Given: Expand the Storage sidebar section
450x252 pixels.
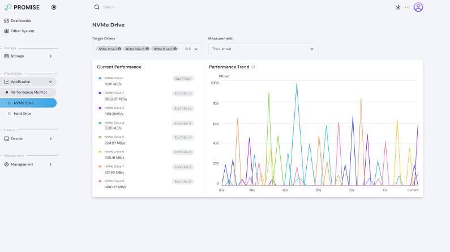Looking at the screenshot, I should (x=28, y=56).
